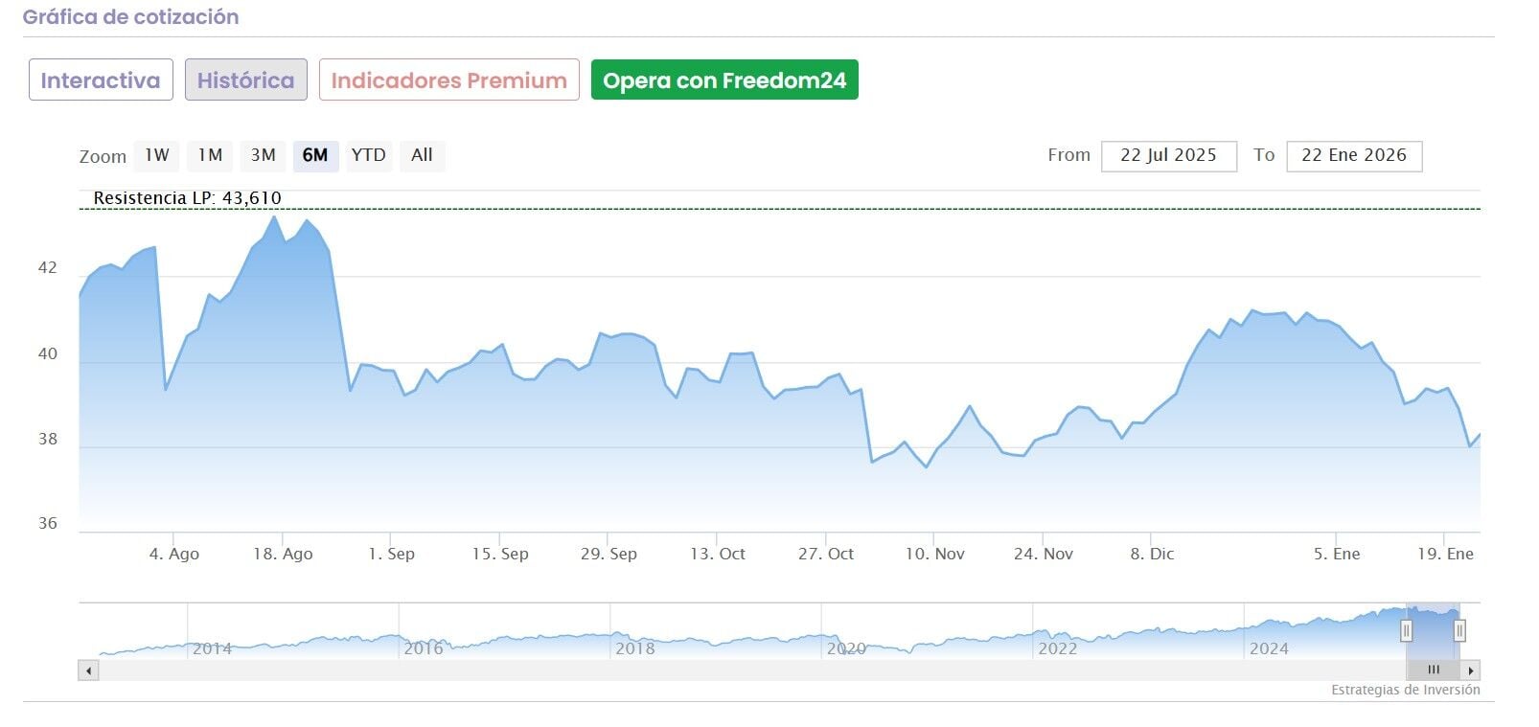This screenshot has width=1539, height=727.
Task: Open the Histórica chart tab
Action: [x=245, y=80]
